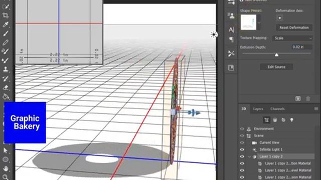Hide the last visible material row
This screenshot has height=180, width=321.
242,177
